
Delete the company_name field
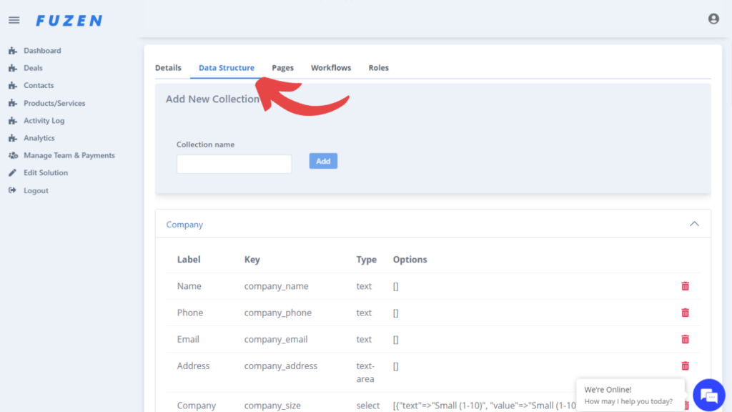[x=685, y=286]
